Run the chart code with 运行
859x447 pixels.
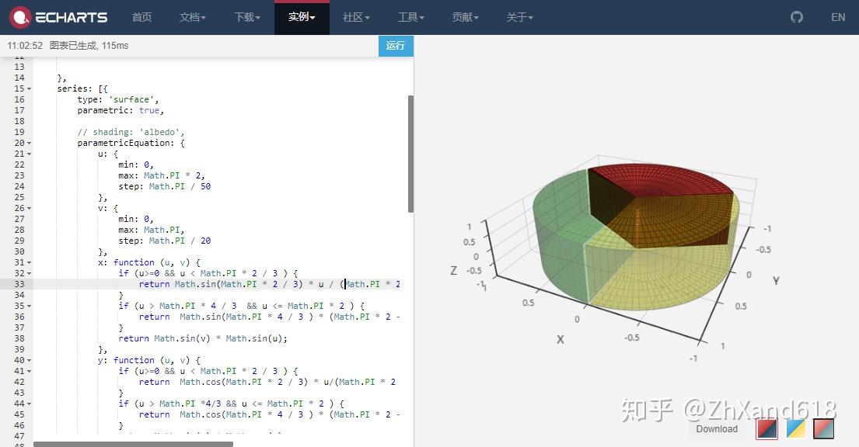point(396,46)
